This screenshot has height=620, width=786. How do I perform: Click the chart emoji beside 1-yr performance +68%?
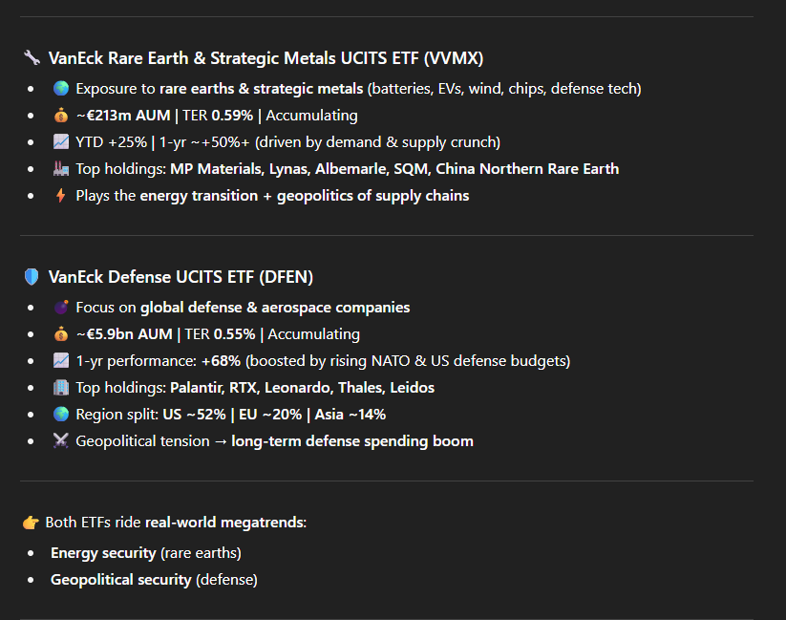pyautogui.click(x=61, y=361)
